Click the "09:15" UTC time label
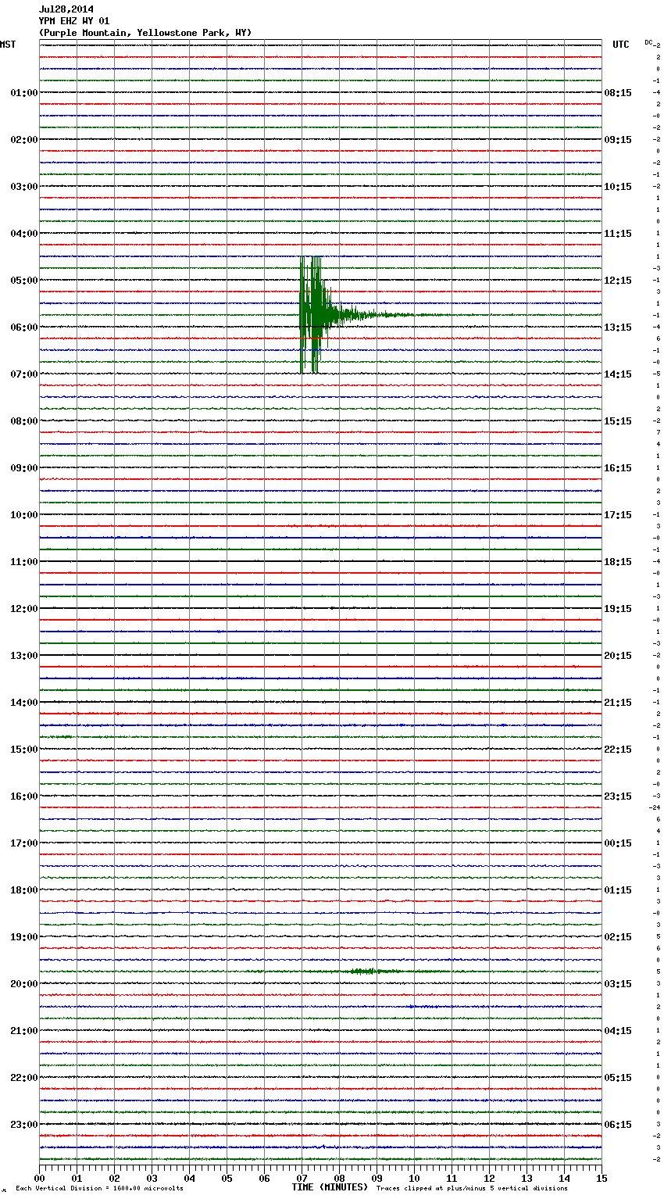Viewport: 664px width, 1199px height. point(618,140)
